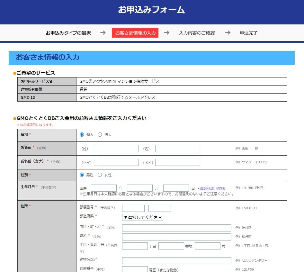304x272 pixels.
Task: Click the first 郵便番号 postal code box
Action: point(133,208)
